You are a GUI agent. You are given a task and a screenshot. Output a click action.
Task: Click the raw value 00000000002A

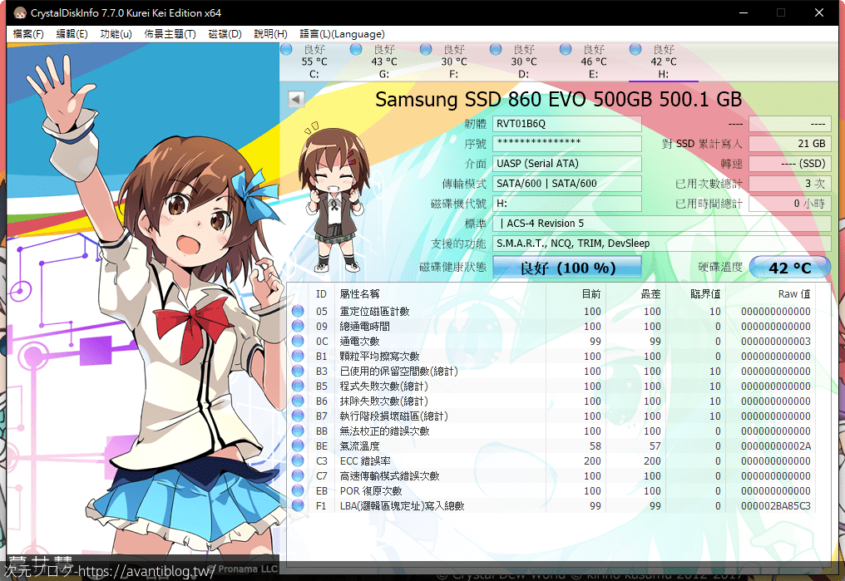[775, 446]
